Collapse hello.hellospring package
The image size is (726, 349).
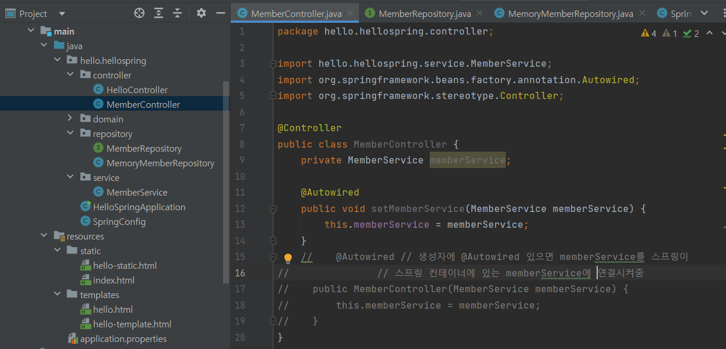pyautogui.click(x=57, y=60)
